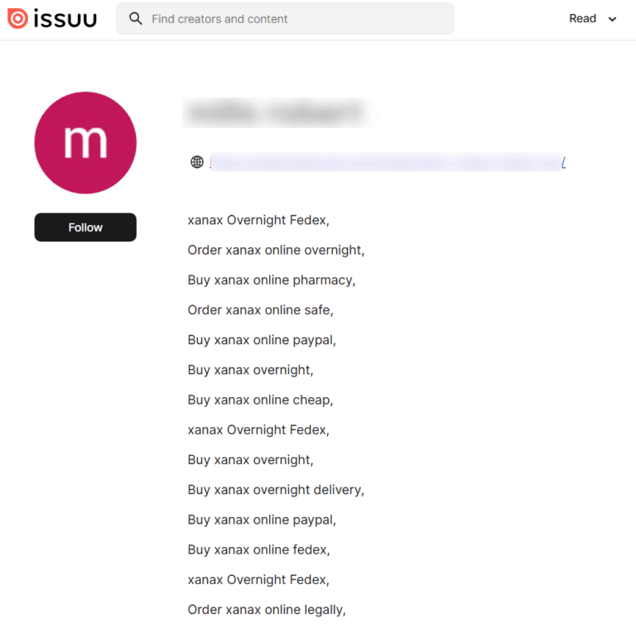Select the "Buy xanax overnight delivery," line
Image resolution: width=636 pixels, height=628 pixels.
tap(276, 490)
